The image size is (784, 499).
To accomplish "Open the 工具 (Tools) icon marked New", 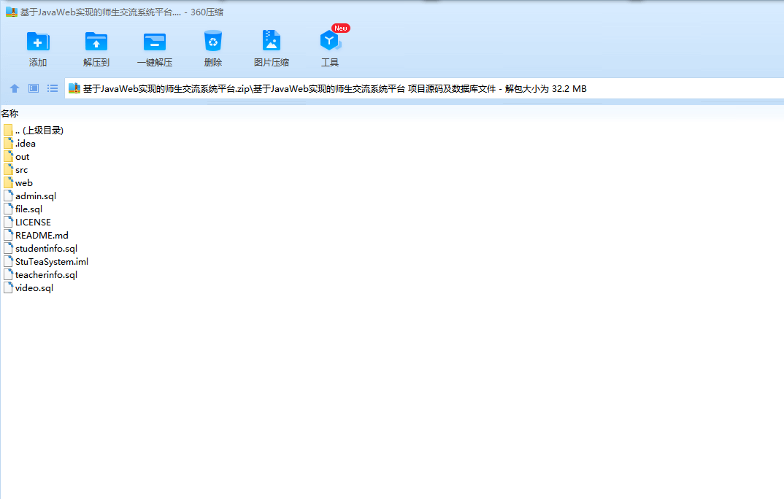I will (x=330, y=40).
